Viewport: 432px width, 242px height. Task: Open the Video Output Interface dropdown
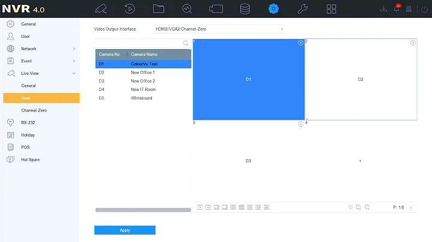219,29
